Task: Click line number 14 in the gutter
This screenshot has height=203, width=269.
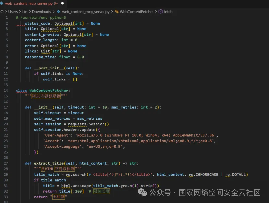Action: click(6, 91)
